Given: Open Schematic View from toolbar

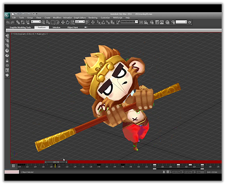Looking at the screenshot, I should tap(162, 22).
